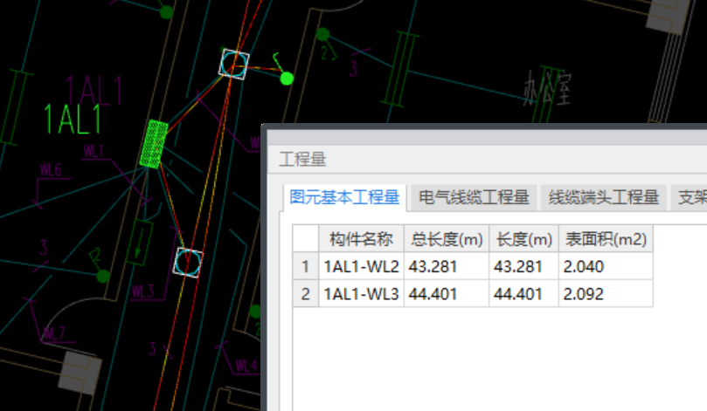Select the 总长度(m) column header
The height and width of the screenshot is (411, 707).
pos(447,238)
